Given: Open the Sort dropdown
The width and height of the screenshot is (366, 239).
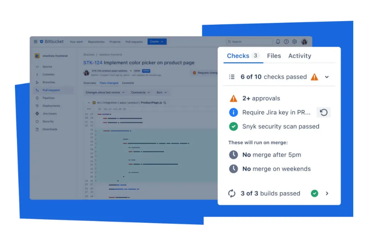Looking at the screenshot, I should point(161,93).
